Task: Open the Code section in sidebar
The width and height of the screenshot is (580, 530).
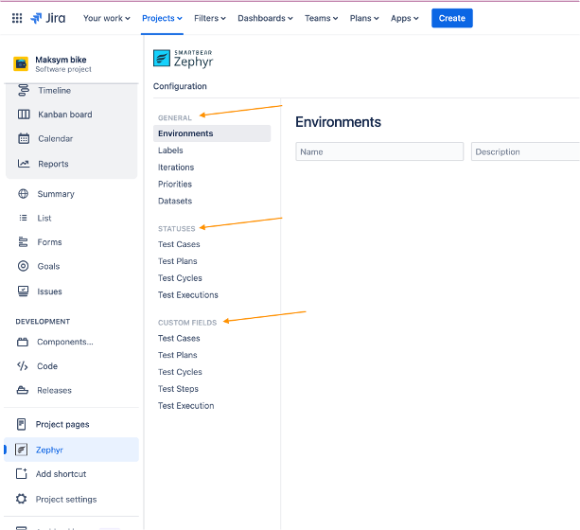Action: [x=46, y=366]
